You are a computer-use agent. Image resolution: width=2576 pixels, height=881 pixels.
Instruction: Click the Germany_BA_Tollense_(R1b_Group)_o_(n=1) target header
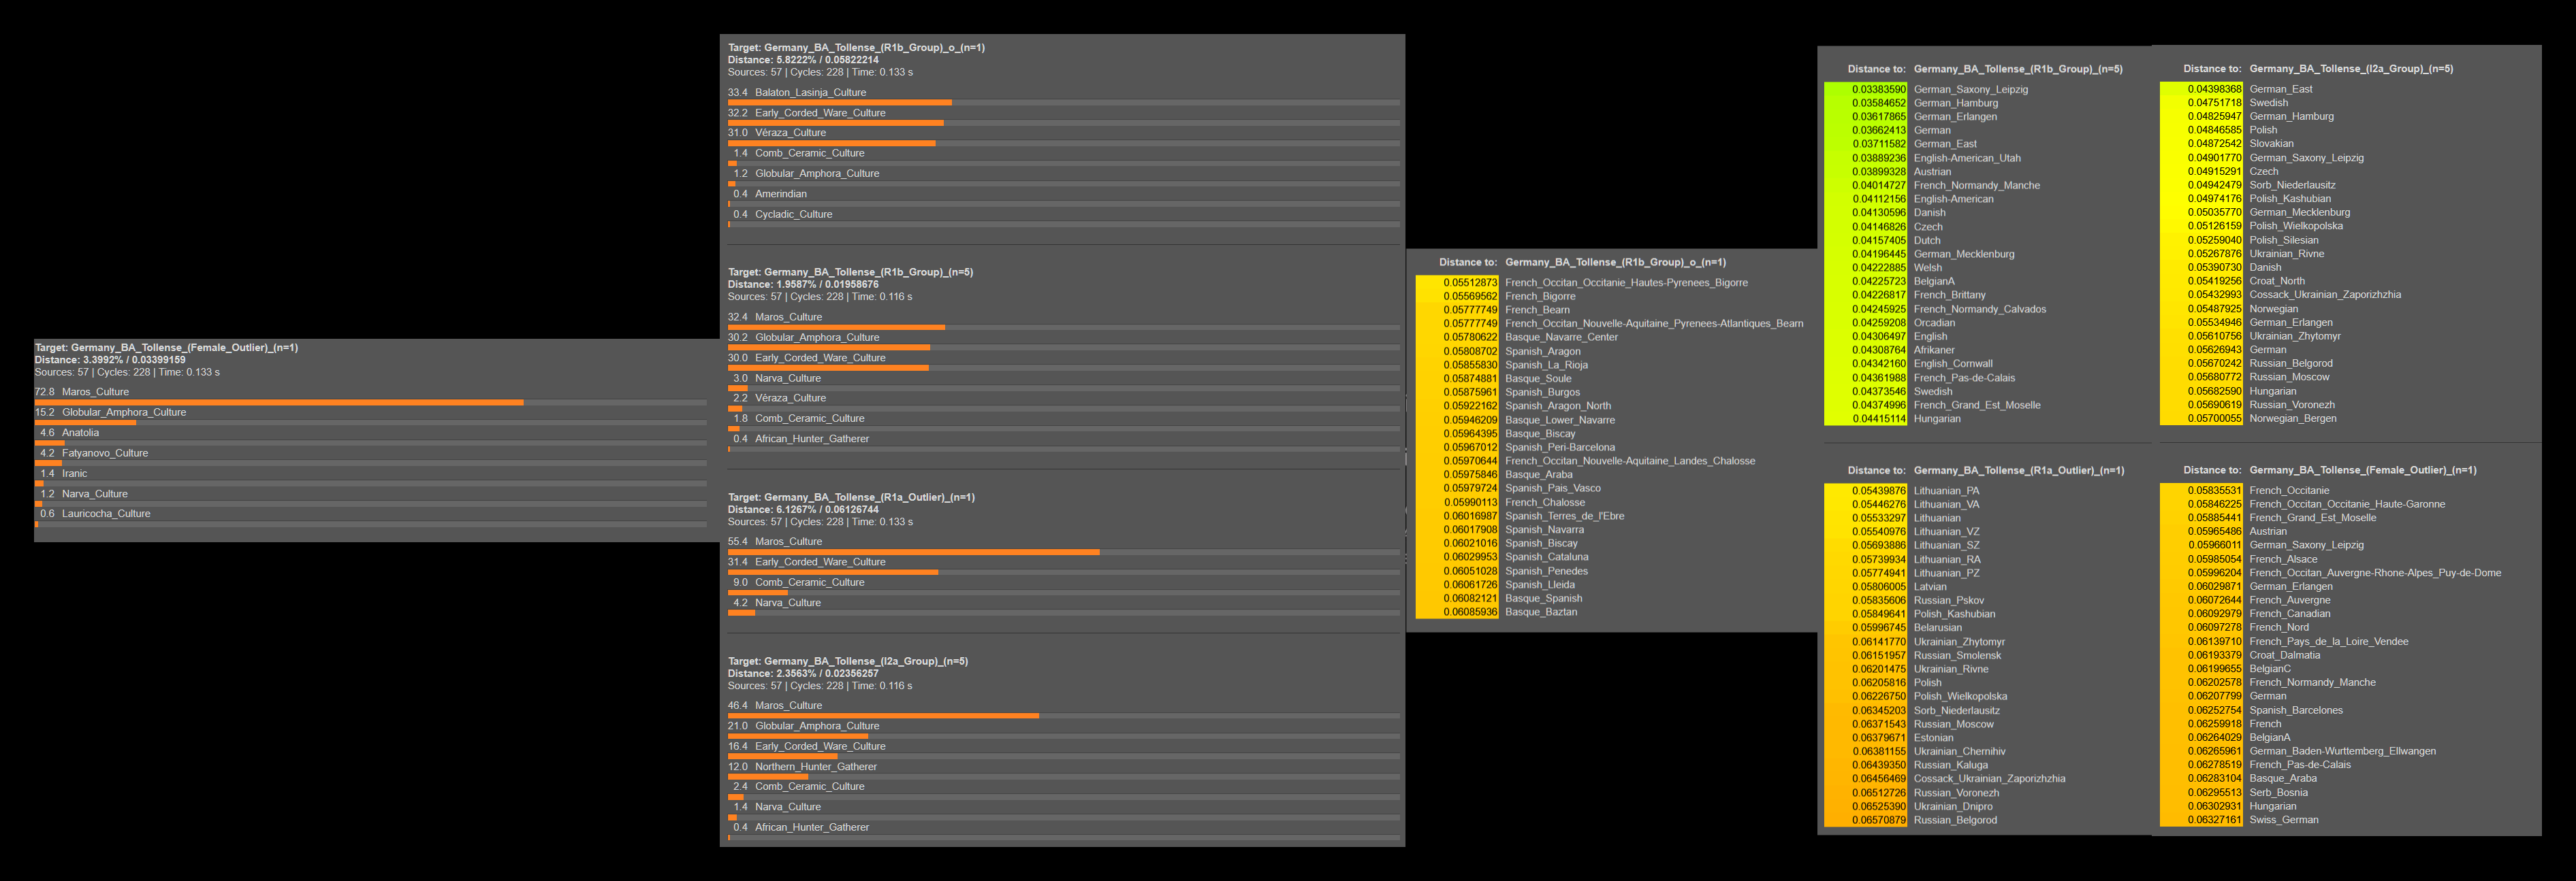pos(856,47)
